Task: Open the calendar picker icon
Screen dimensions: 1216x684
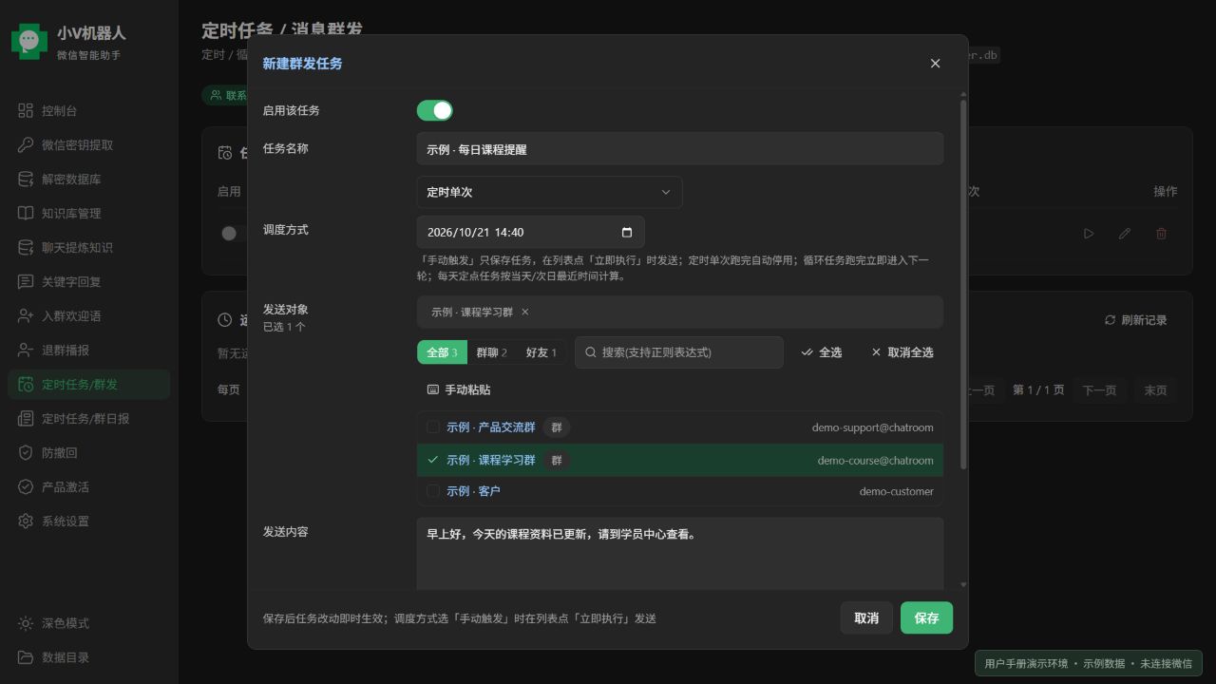Action: point(627,232)
